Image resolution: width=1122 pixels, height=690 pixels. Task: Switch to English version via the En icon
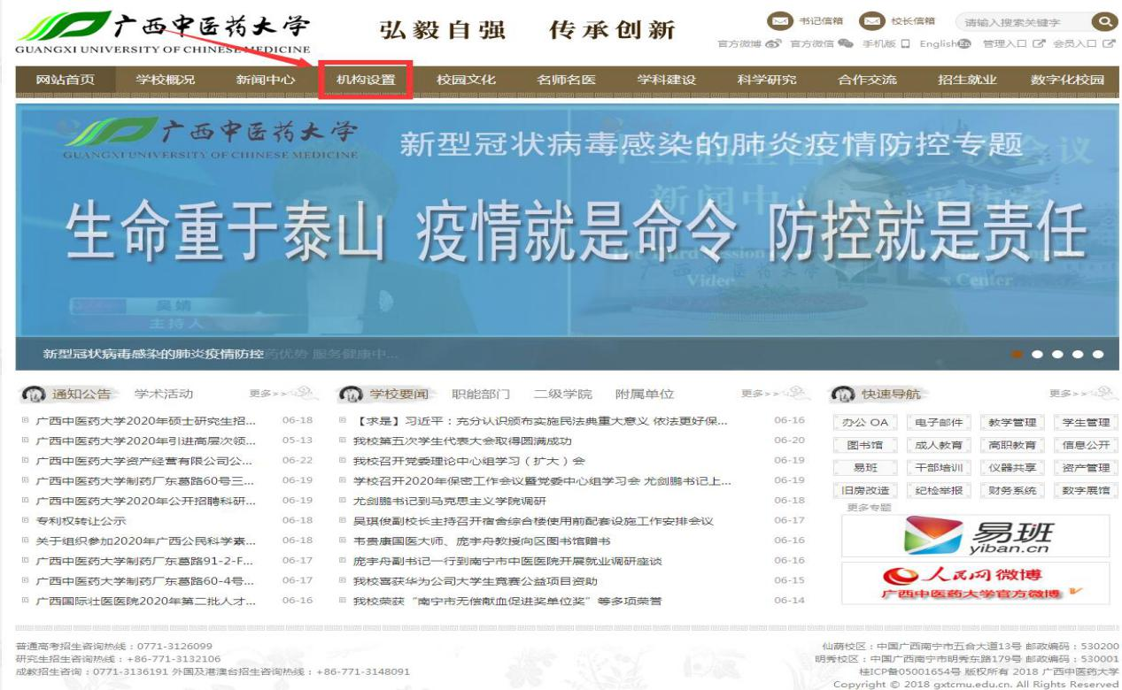pos(964,44)
